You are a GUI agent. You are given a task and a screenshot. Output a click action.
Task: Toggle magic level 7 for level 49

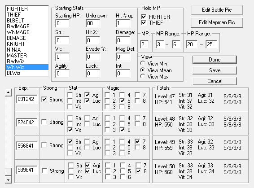pos(137,141)
